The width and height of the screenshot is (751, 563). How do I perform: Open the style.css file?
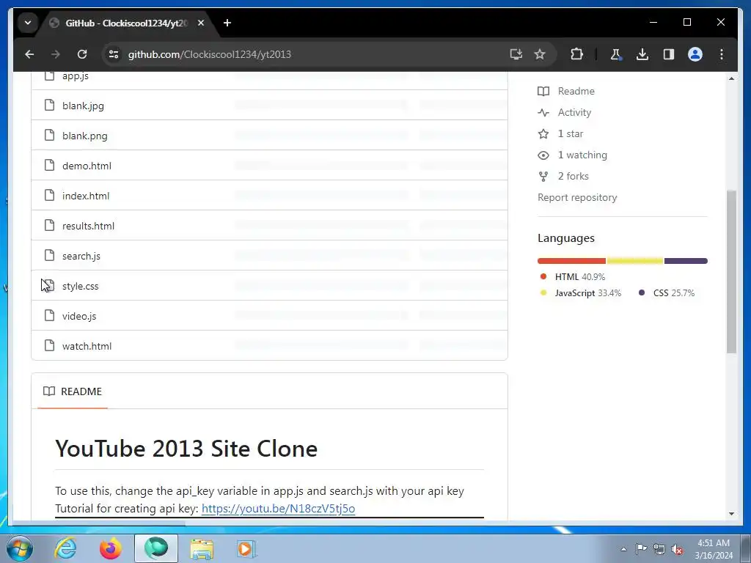tap(81, 287)
